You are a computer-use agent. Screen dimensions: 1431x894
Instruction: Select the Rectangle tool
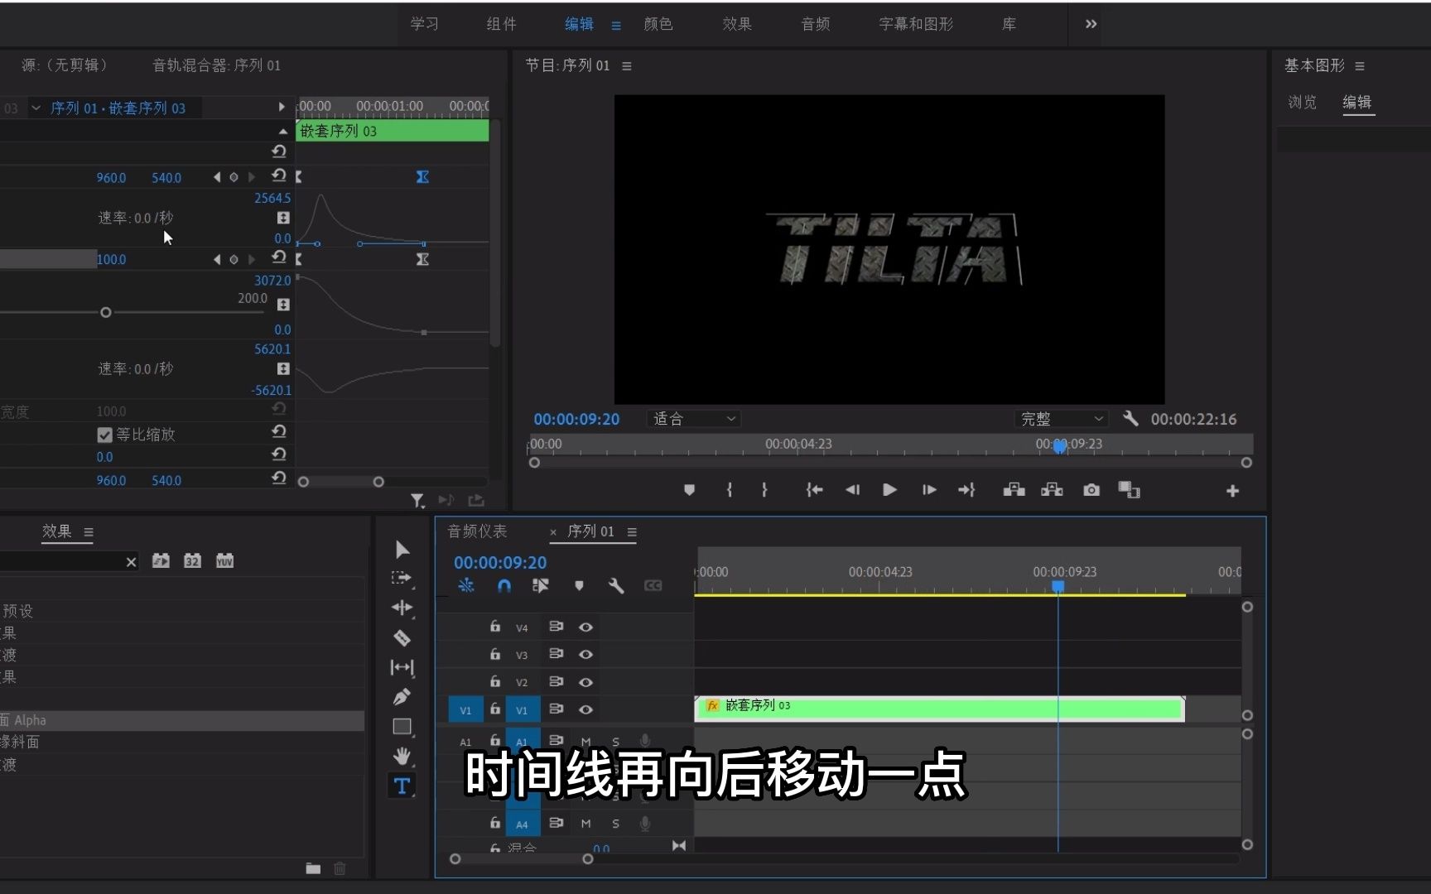(402, 727)
